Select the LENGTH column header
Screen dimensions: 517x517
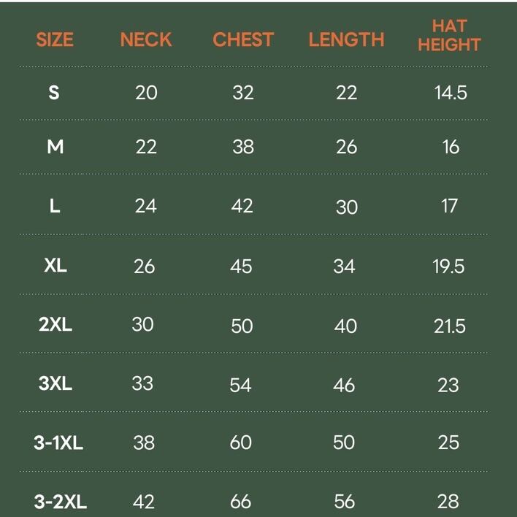(346, 39)
